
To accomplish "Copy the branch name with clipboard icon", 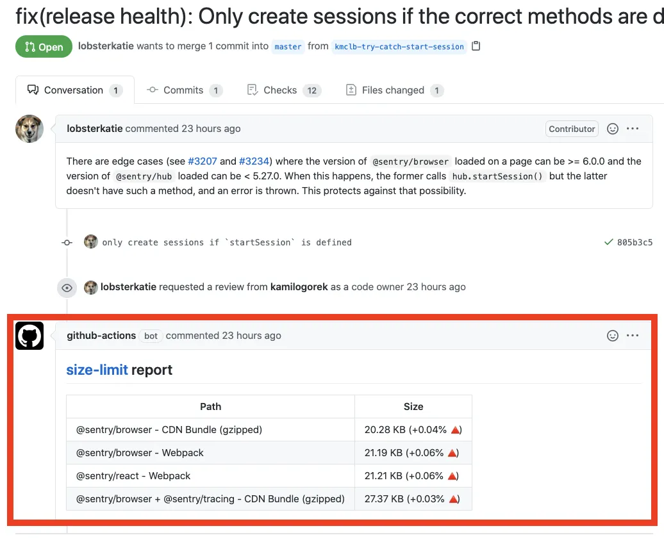I will point(476,46).
